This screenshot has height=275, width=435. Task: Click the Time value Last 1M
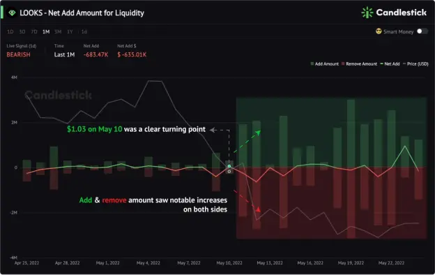tap(64, 54)
